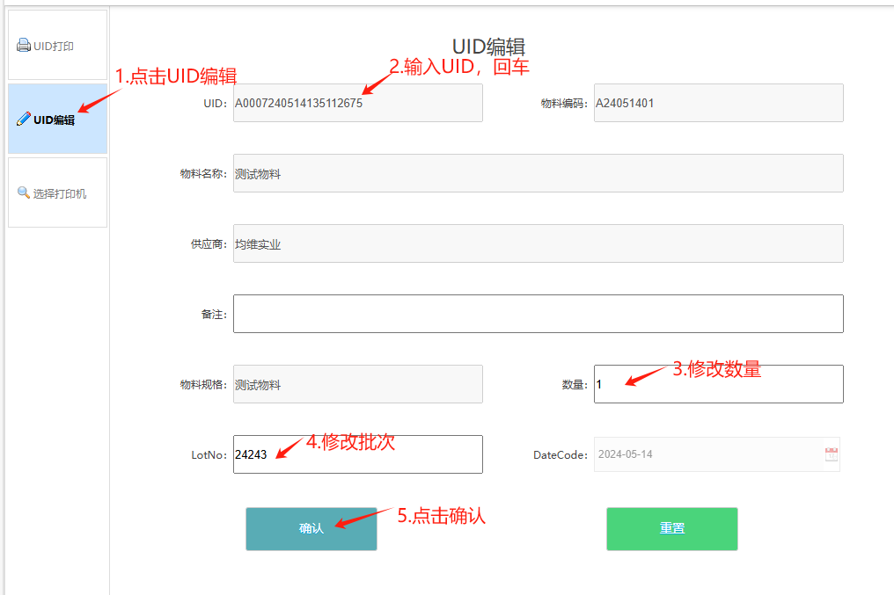Click the UID编辑 page heading

488,47
